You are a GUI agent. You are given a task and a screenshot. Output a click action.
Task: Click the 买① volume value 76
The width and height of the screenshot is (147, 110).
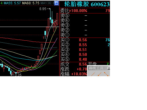click(108, 40)
